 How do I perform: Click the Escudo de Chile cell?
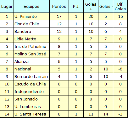coord(31,84)
